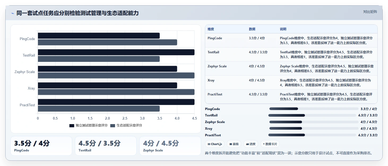Image resolution: width=388 pixels, height=166 pixels.
Task: Click the 说明 column header
Action: pos(283,29)
